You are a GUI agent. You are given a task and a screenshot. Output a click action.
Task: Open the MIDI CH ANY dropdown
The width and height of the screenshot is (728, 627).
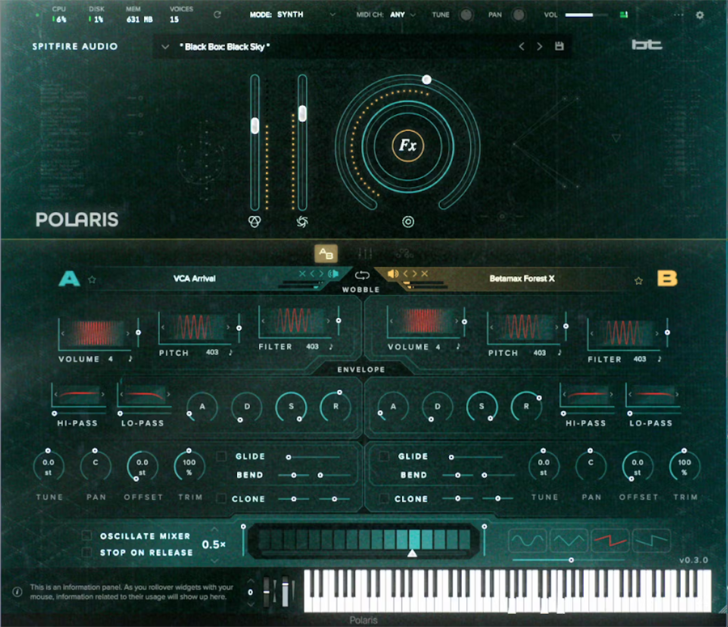pos(387,15)
